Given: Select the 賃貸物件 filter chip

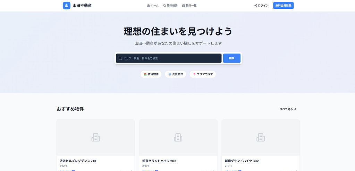Looking at the screenshot, I should pyautogui.click(x=151, y=74).
